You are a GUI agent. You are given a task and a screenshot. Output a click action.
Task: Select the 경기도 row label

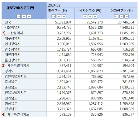pyautogui.click(x=9, y=71)
